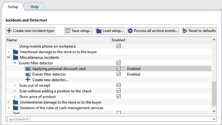Click the gear icon on Process all archive events
Screen dimensions: 222x125
click(x=130, y=31)
